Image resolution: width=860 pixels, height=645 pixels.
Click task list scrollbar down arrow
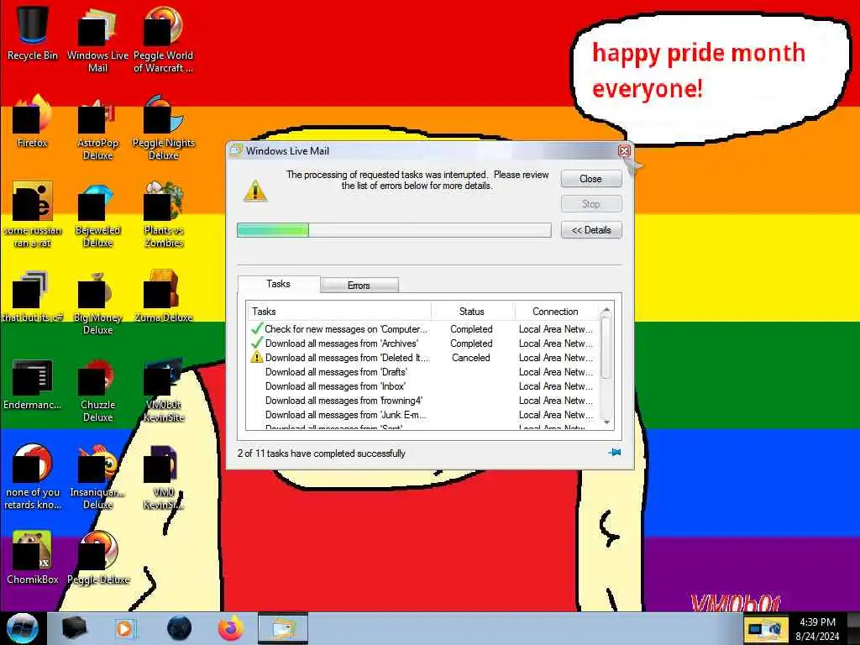pyautogui.click(x=606, y=422)
